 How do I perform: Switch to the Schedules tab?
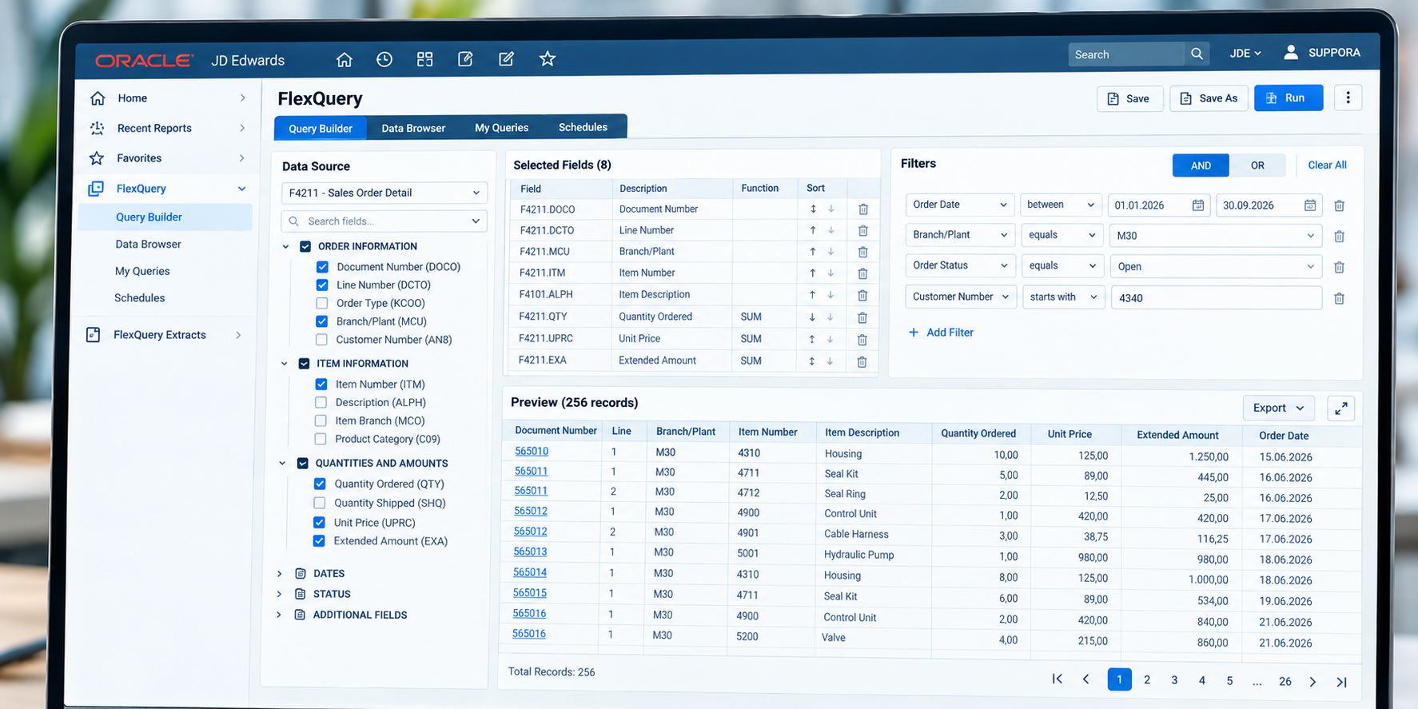583,127
